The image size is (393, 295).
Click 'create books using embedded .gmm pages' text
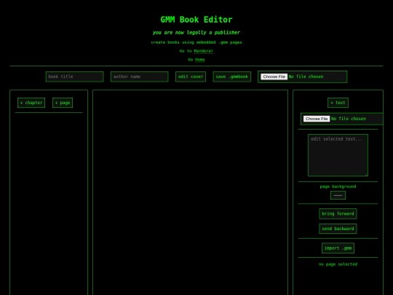click(196, 42)
